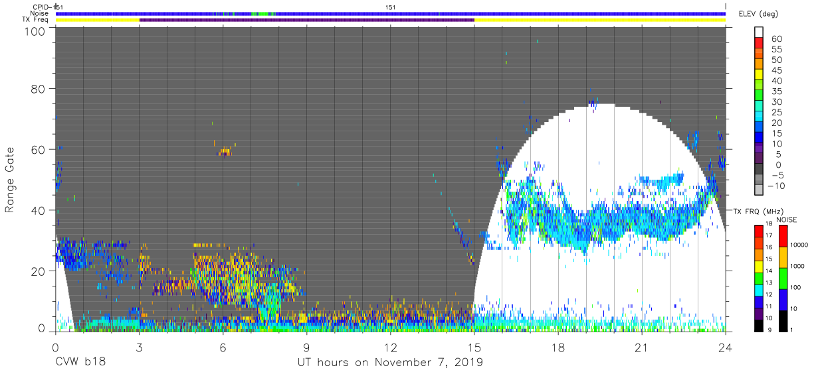Click the CVW b18 radar label
Screen dimensions: 816x376
point(80,363)
